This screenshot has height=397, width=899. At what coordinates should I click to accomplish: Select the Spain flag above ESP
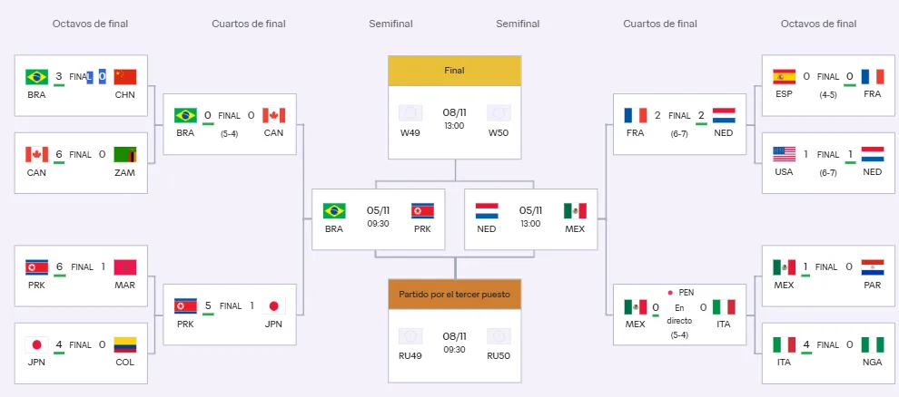click(784, 77)
